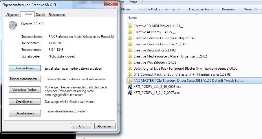Click the XFTI_PCDRV_LB_2_17_0007.exe installer icon

tap(130, 92)
